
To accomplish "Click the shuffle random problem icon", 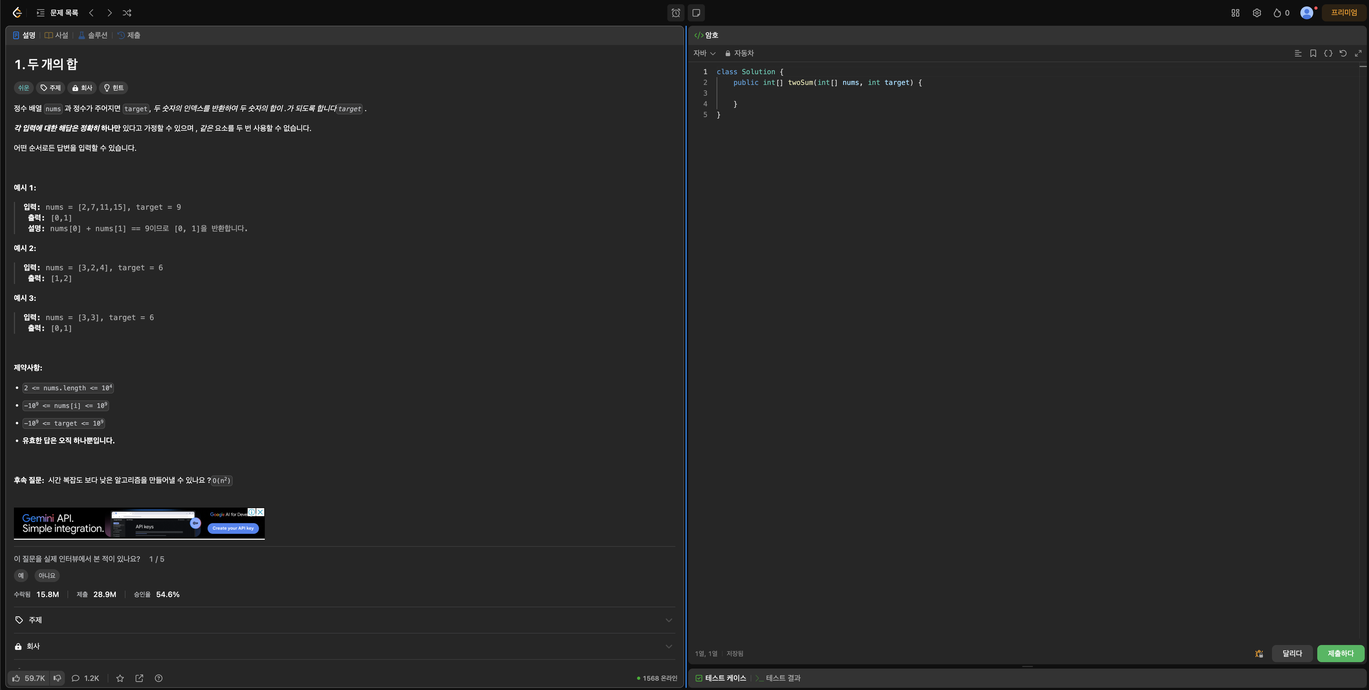I will [x=127, y=13].
